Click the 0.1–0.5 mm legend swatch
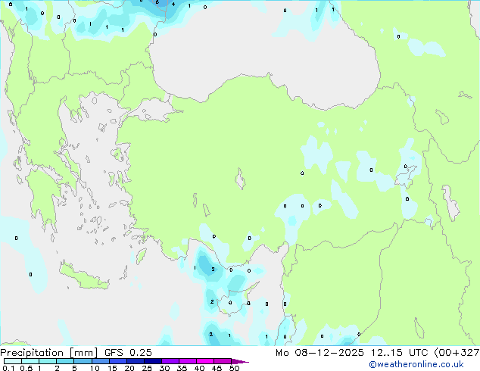 tap(13, 361)
